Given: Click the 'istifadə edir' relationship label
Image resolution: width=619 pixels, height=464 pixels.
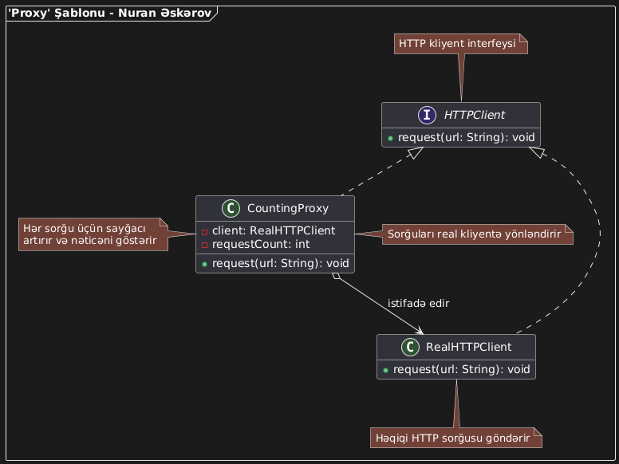Looking at the screenshot, I should [418, 304].
